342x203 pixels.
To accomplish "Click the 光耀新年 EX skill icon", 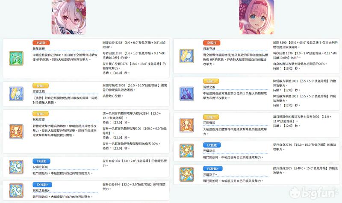I will 186,151.
